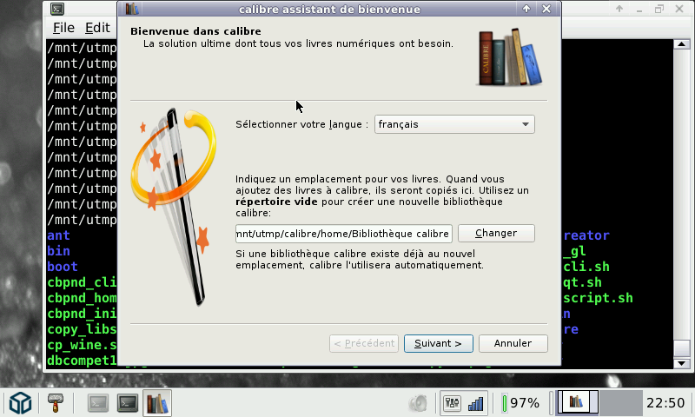Click 'copy_libs' entry in terminal
The height and width of the screenshot is (417, 695).
82,330
